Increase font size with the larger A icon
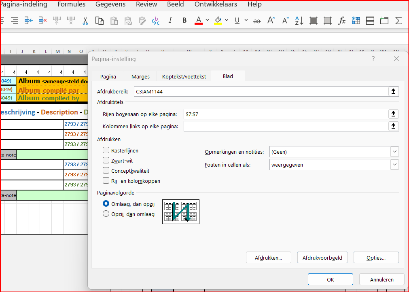Screen dimensions: 409x292 click(271, 20)
